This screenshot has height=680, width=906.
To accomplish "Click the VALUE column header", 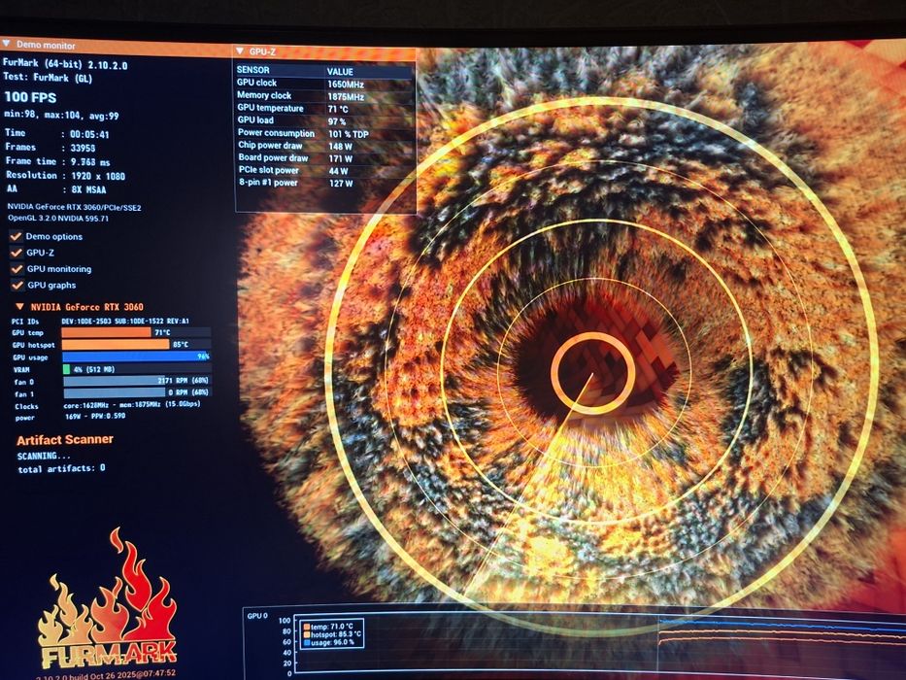I will pyautogui.click(x=340, y=72).
